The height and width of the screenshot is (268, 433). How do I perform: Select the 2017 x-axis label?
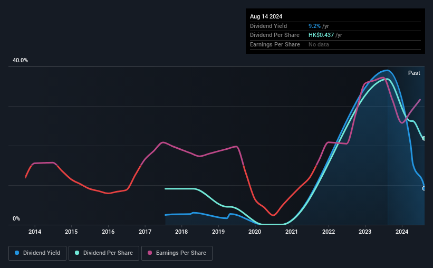[145, 232]
